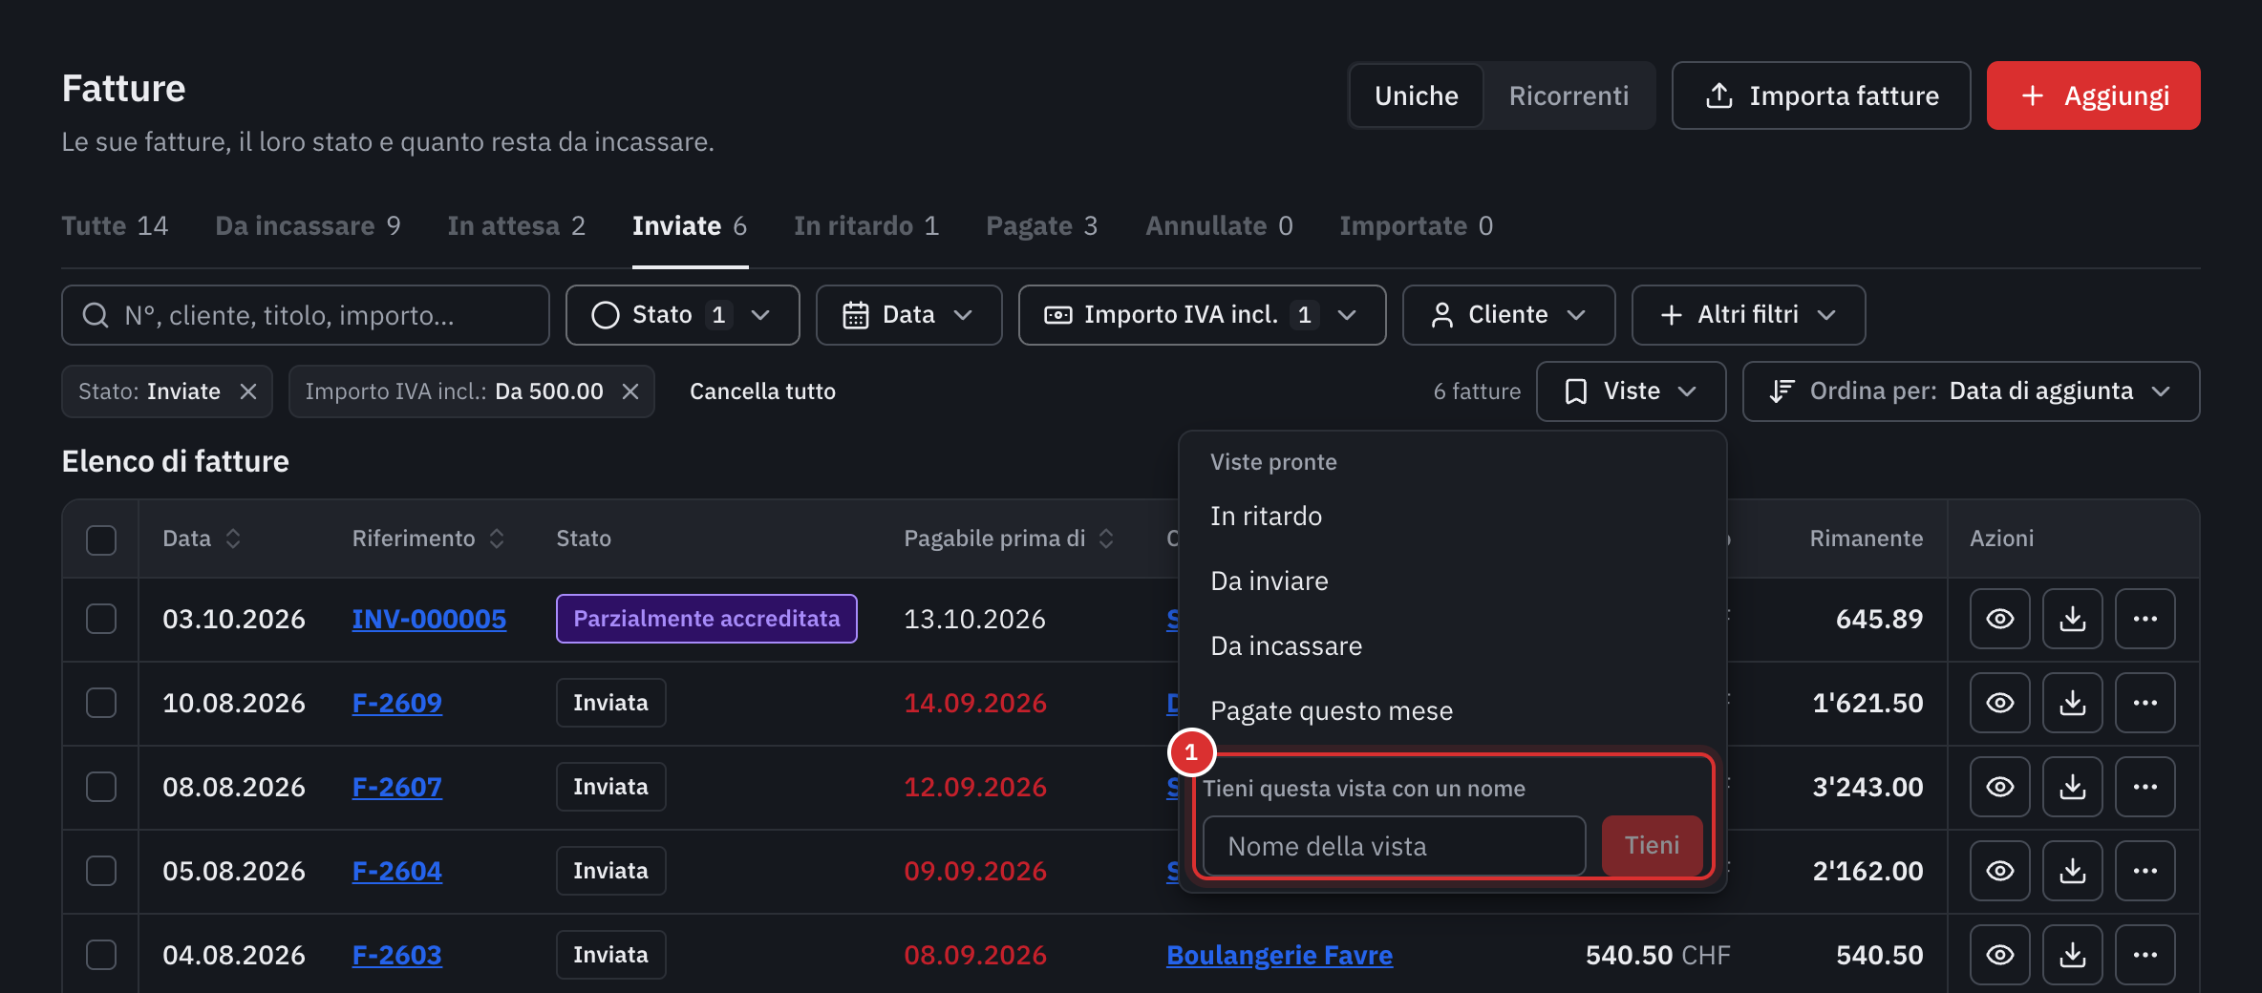The height and width of the screenshot is (993, 2262).
Task: Open more actions for INV-000005
Action: point(2145,619)
